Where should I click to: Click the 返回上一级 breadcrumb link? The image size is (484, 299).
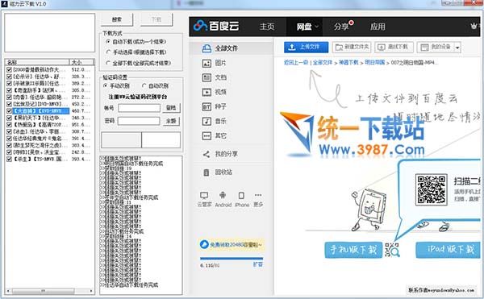point(296,62)
